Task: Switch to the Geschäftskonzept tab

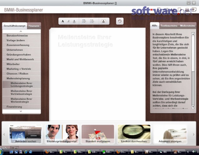Action: coord(15,26)
